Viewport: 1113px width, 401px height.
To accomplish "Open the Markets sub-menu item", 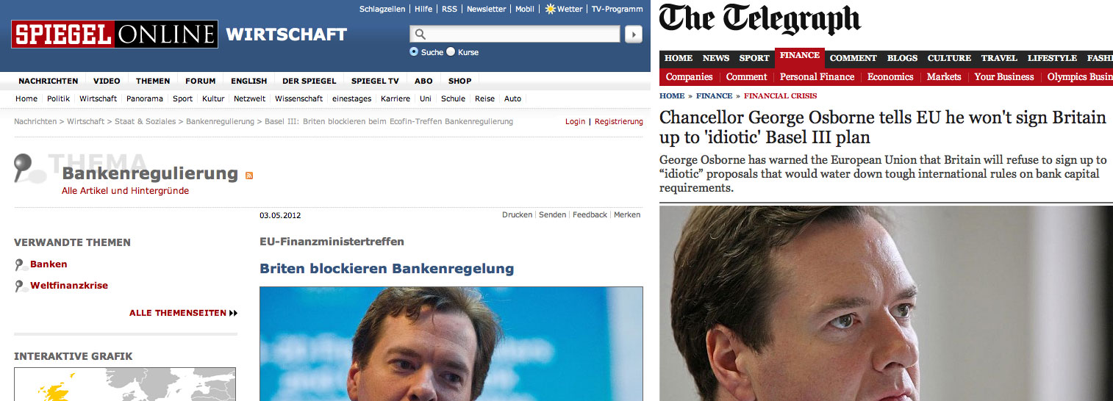I will [944, 77].
